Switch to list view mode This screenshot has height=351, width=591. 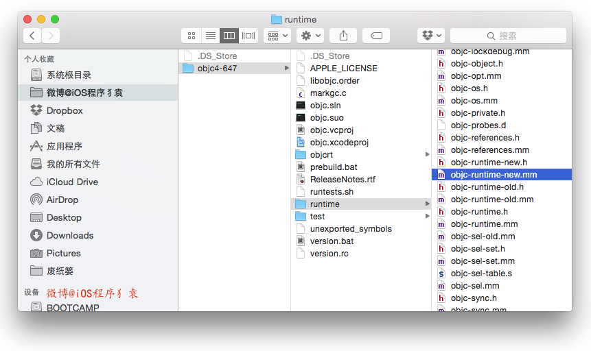211,36
